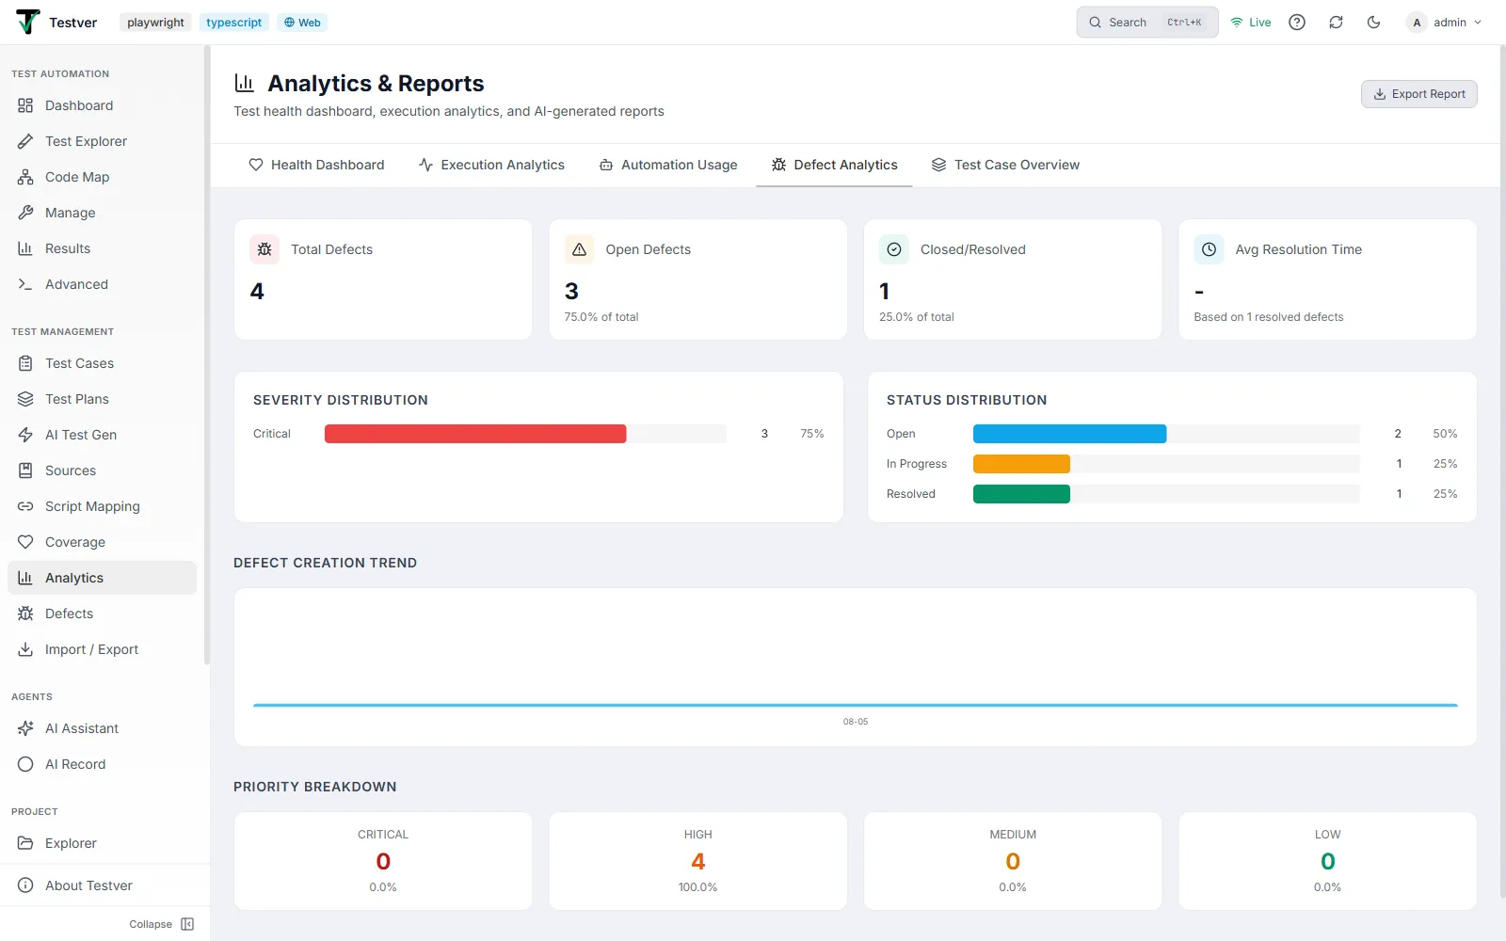Viewport: 1506px width, 941px height.
Task: Click the Testver brand name
Action: (x=73, y=23)
